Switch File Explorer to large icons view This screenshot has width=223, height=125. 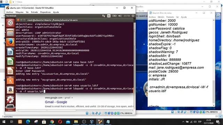(220, 117)
